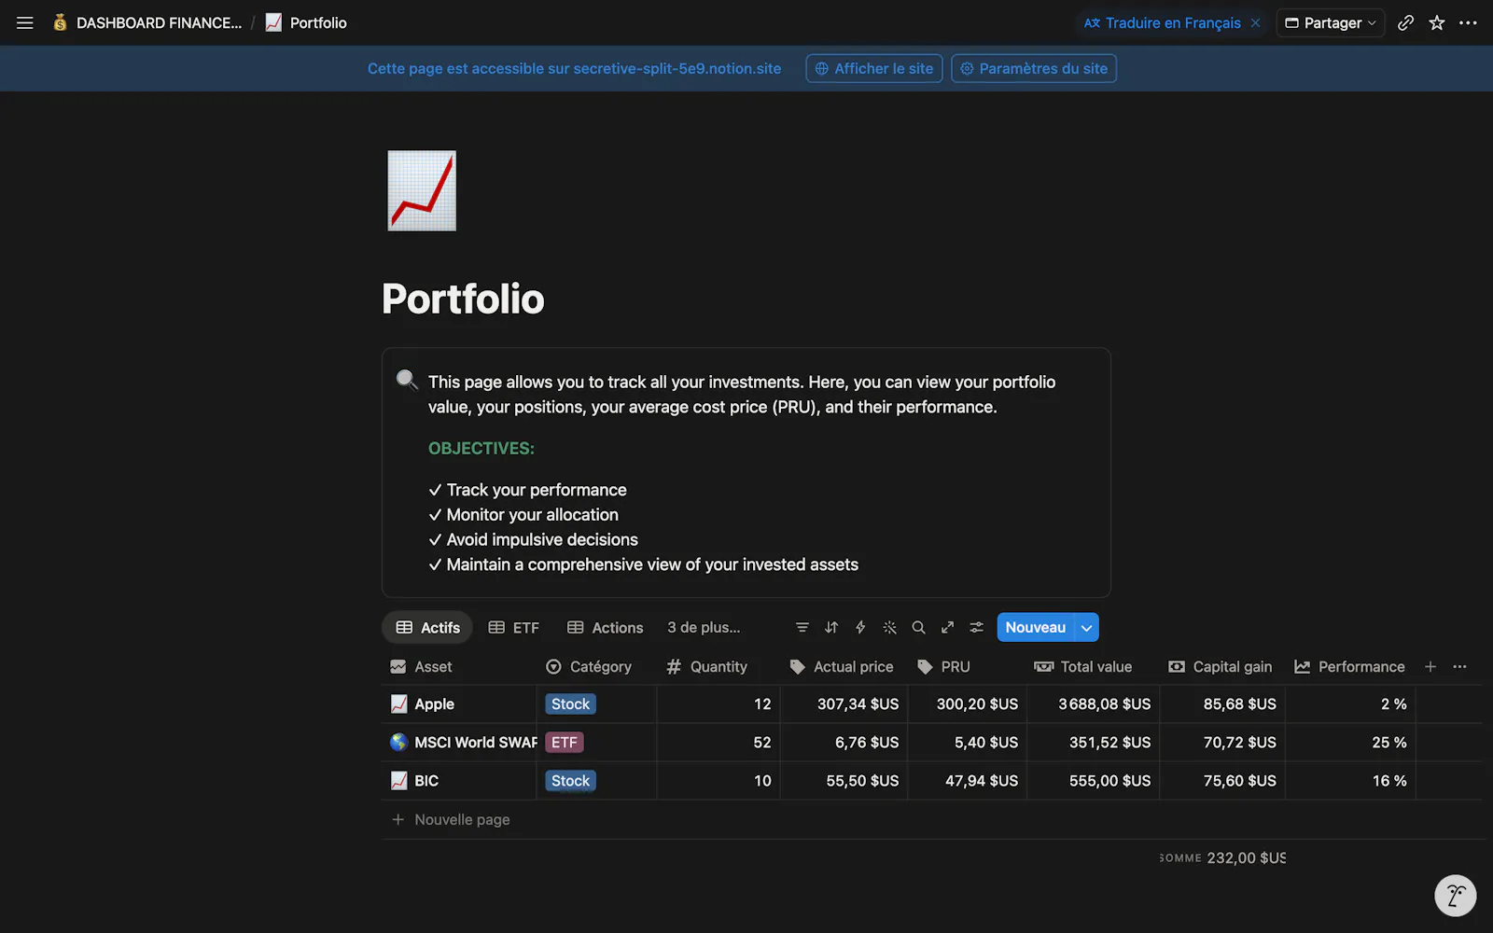The width and height of the screenshot is (1493, 933).
Task: Open Paramètres du site
Action: click(1034, 68)
